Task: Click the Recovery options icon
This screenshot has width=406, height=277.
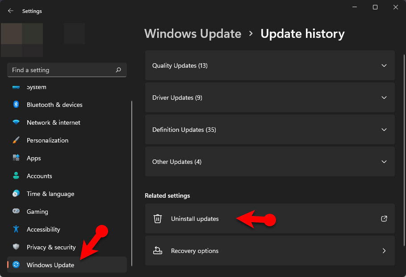Action: [x=158, y=250]
